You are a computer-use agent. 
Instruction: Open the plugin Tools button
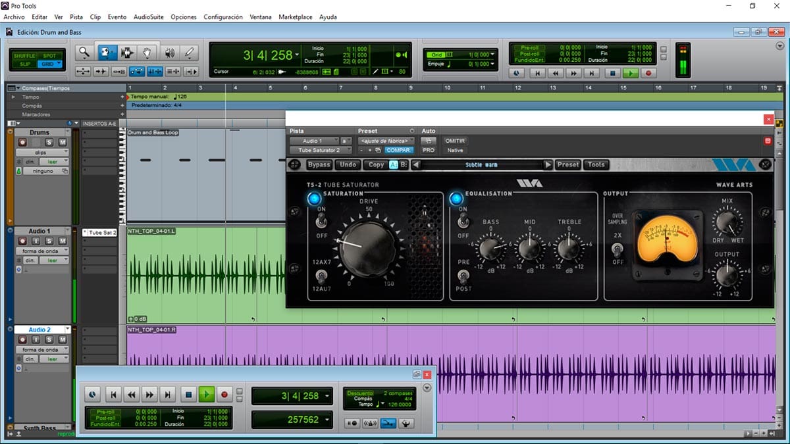pos(596,164)
